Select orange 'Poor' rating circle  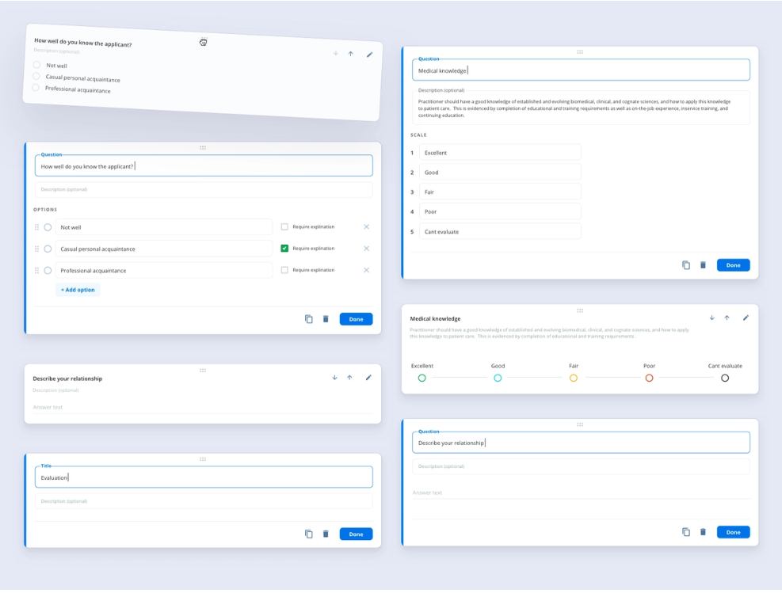click(x=650, y=378)
